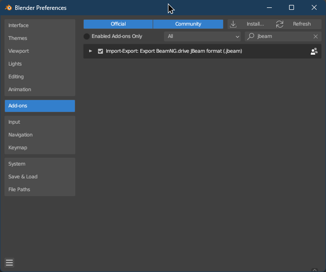326x272 pixels.
Task: Toggle the Community add-ons filter
Action: [188, 24]
